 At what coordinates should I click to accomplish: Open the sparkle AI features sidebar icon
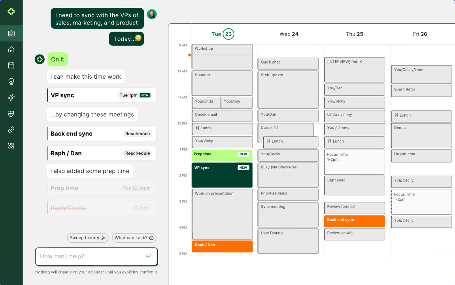coord(11,98)
